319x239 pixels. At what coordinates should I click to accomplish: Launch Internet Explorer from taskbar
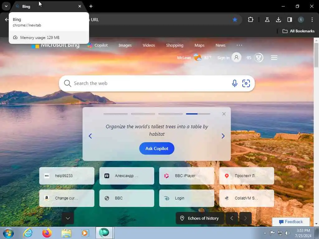click(x=28, y=233)
